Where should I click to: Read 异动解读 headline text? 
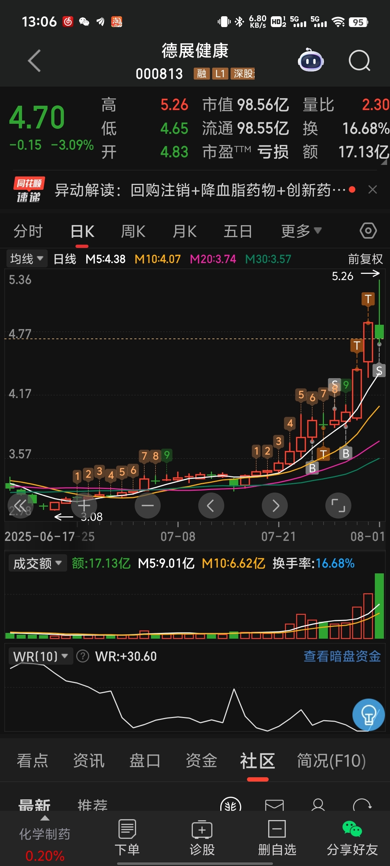(200, 190)
